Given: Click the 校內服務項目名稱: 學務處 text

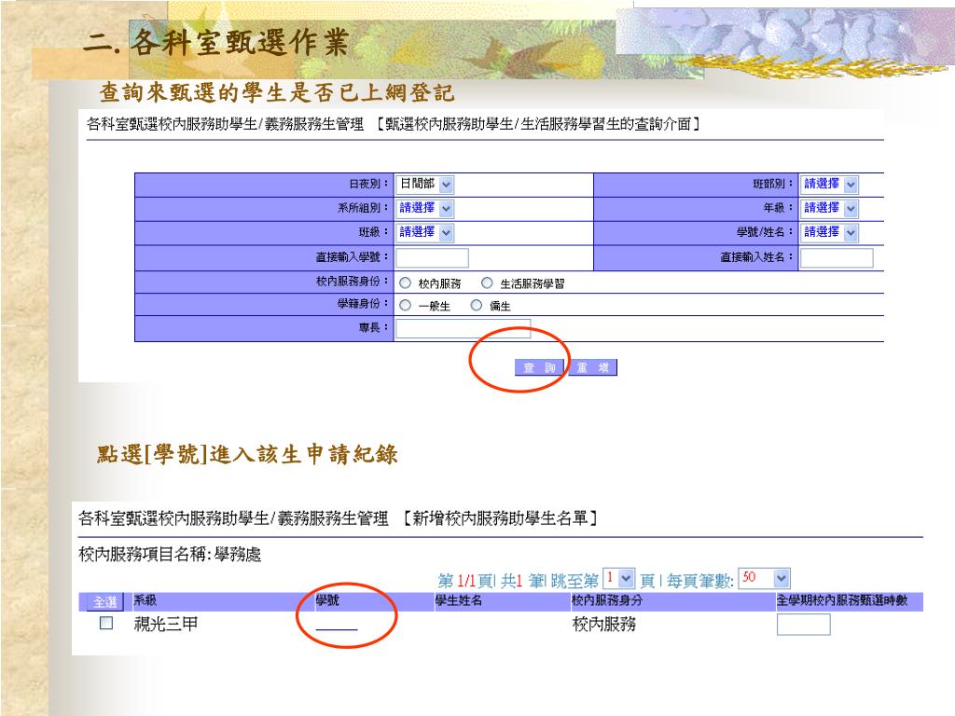Looking at the screenshot, I should click(170, 555).
